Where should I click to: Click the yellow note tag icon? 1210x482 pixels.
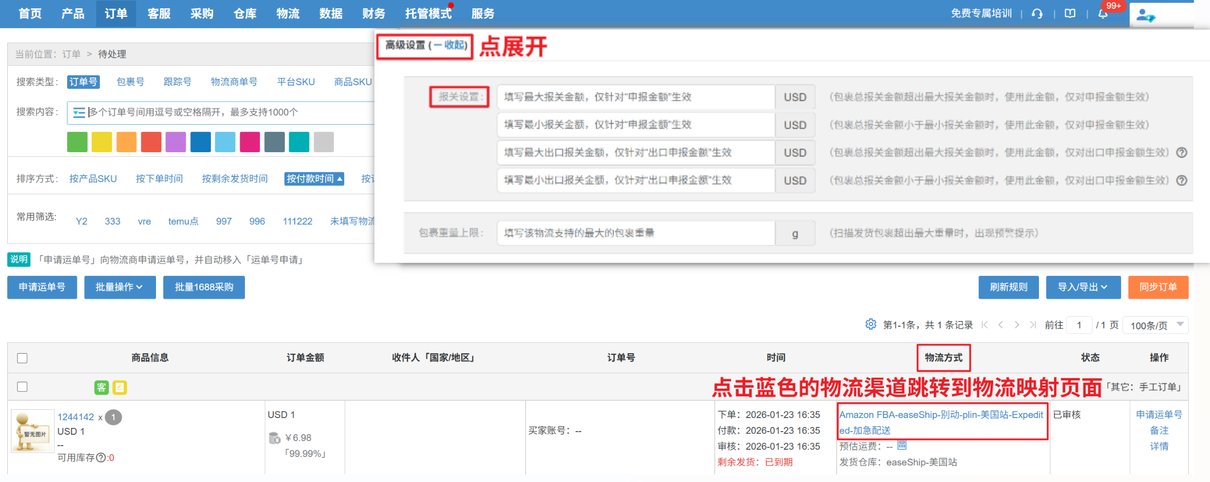point(120,387)
